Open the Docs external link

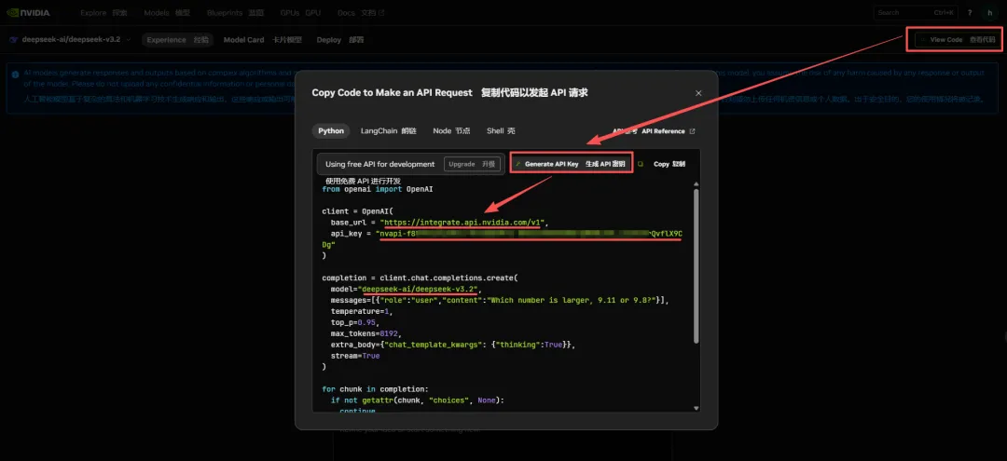click(361, 13)
